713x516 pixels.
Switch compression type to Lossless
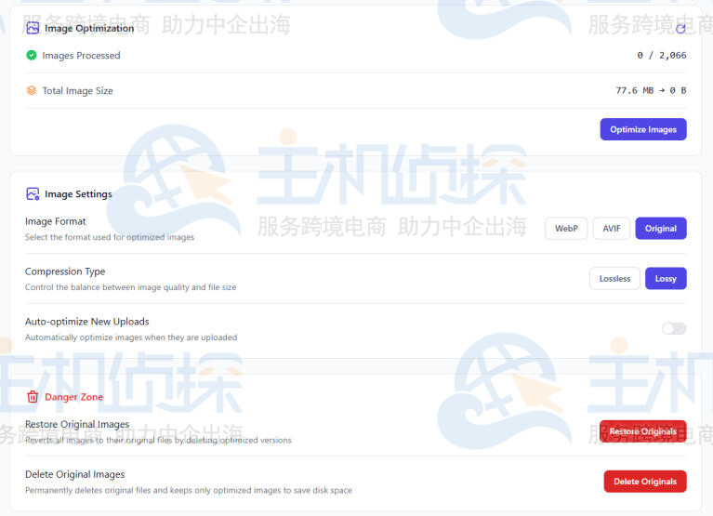click(614, 278)
